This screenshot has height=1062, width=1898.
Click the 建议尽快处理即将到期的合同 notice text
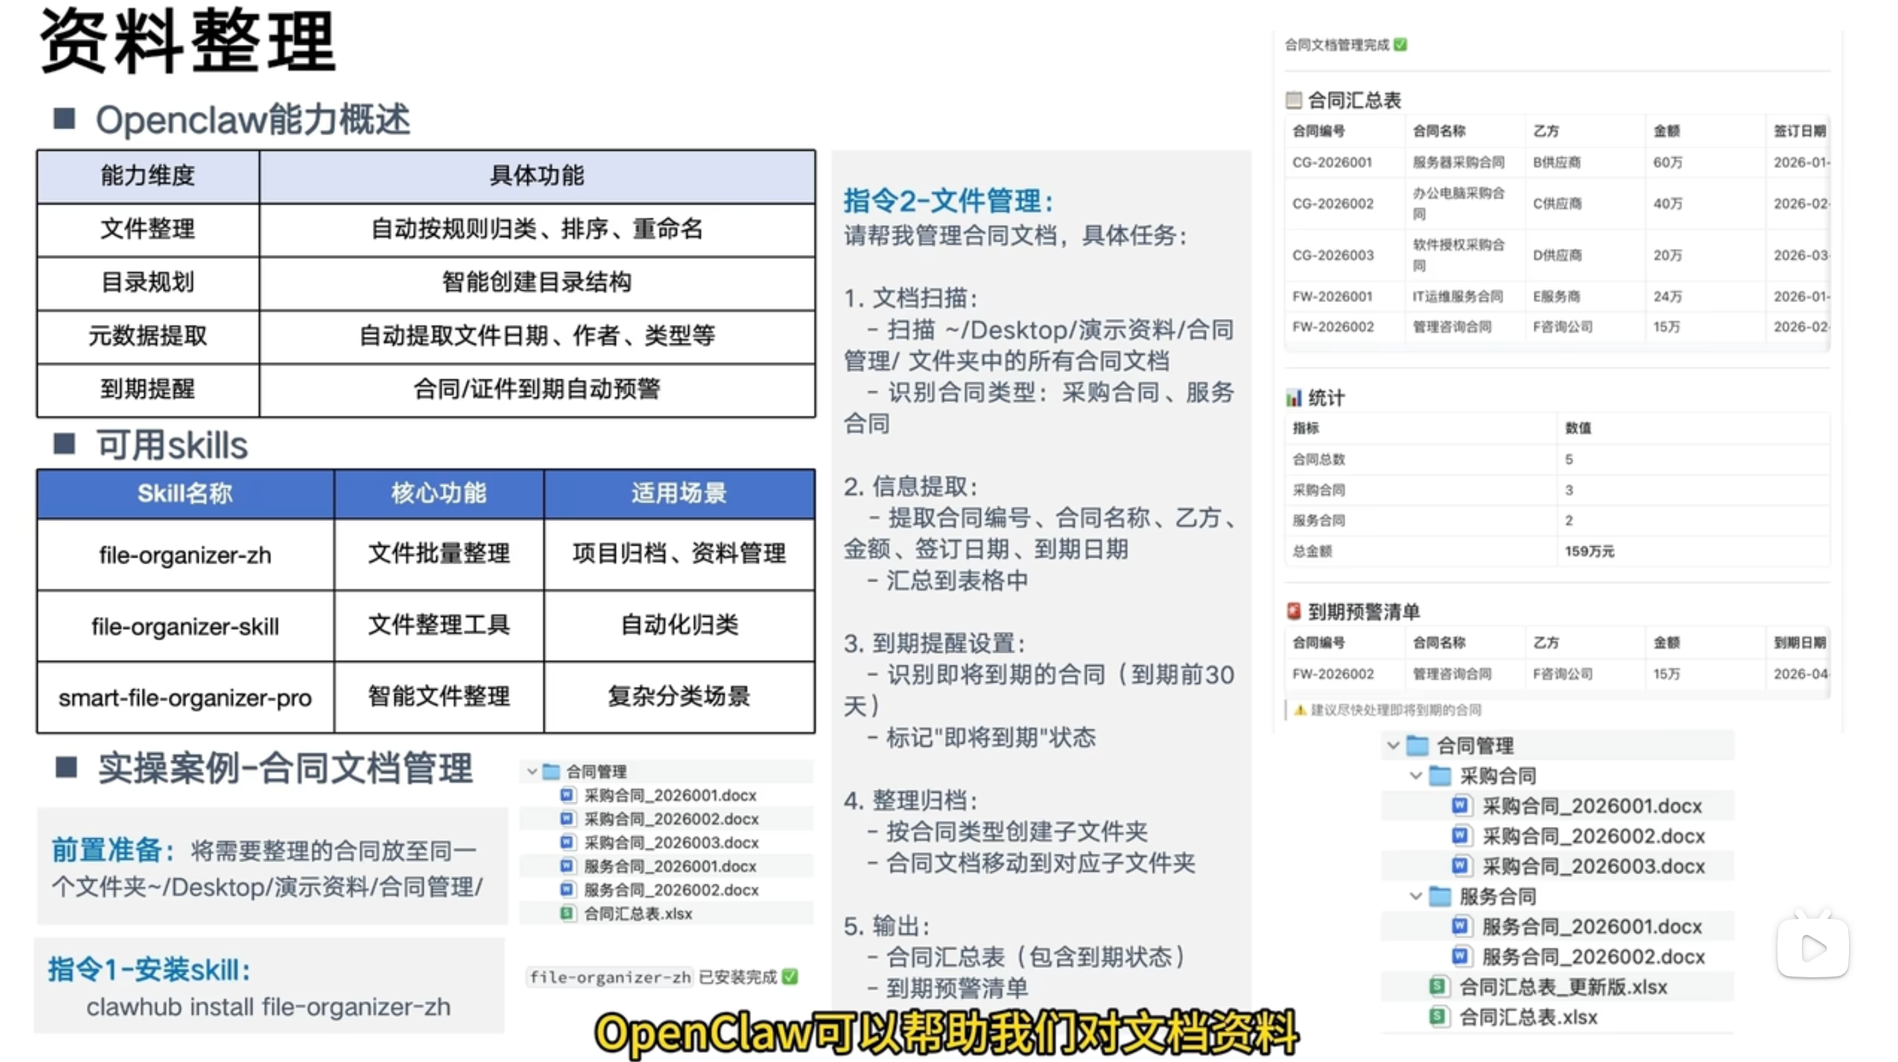[x=1395, y=710]
